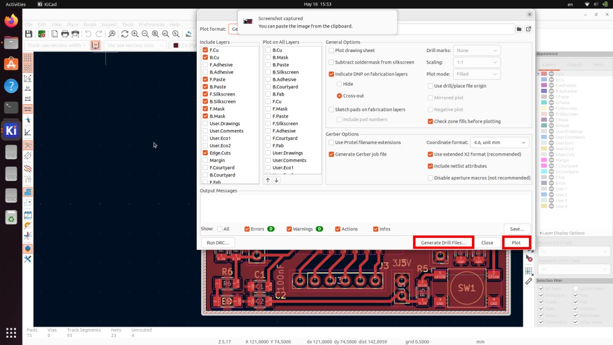Open Via size dropdown in toolbar
This screenshot has width=613, height=345.
[135, 45]
